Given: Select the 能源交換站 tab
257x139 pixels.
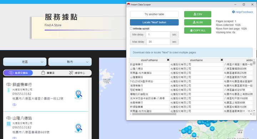Looking at the screenshot, I should (x=18, y=73).
